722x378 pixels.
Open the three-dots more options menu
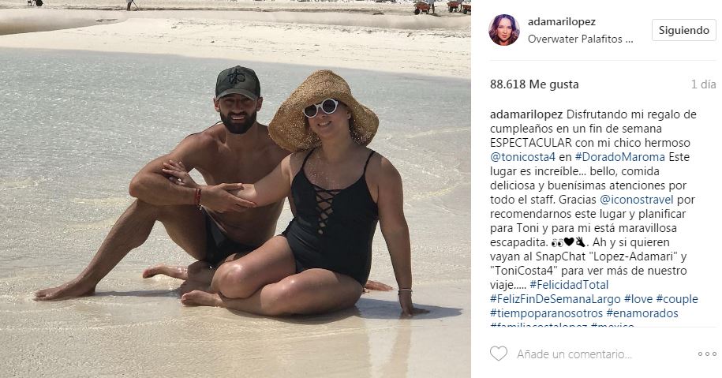pos(707,354)
